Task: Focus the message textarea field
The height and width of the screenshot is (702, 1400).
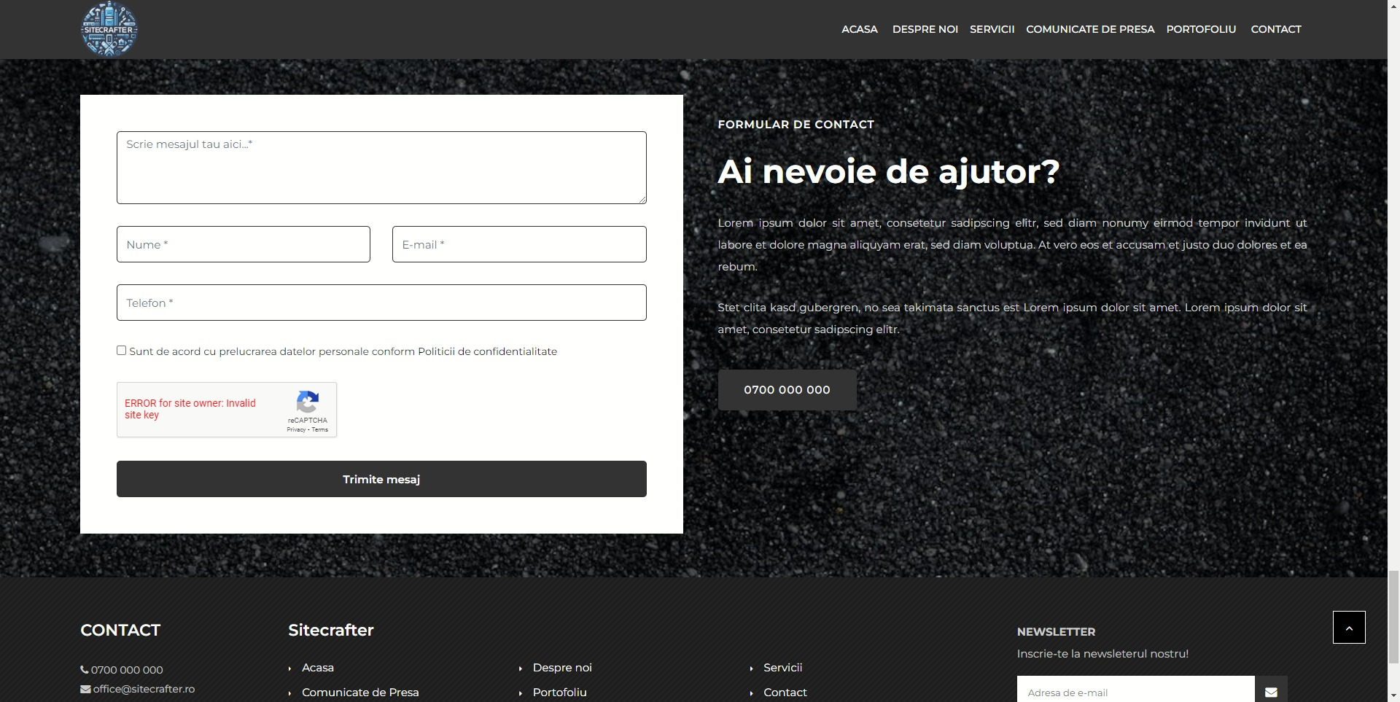Action: pos(381,168)
